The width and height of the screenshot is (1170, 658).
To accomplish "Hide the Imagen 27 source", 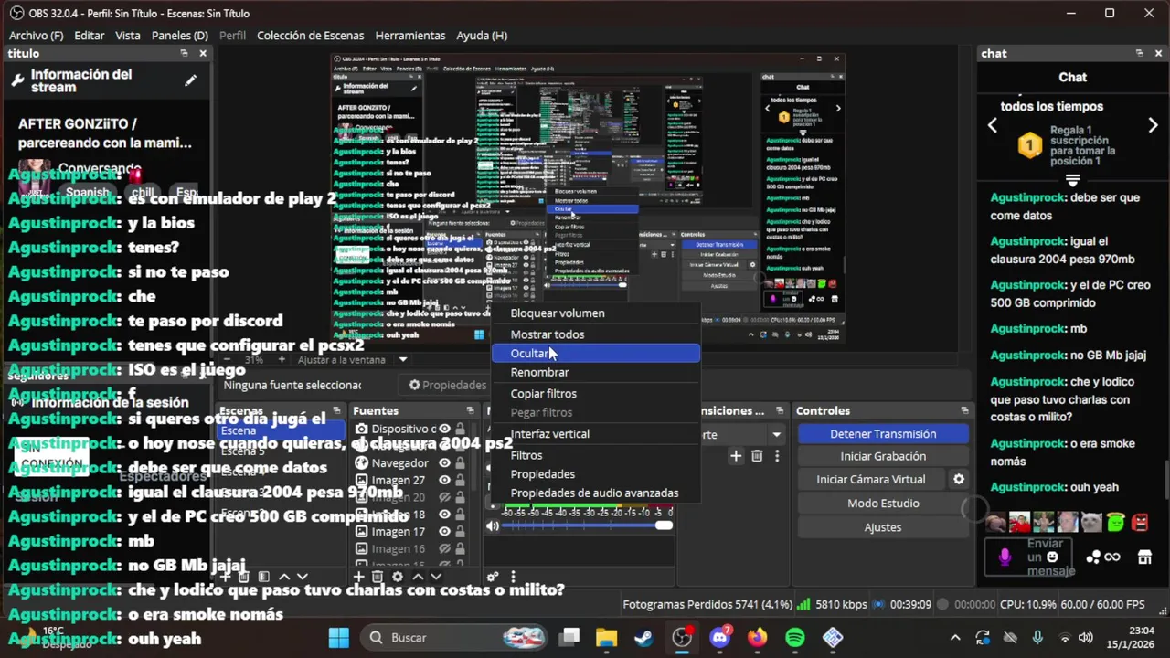I will (x=444, y=480).
